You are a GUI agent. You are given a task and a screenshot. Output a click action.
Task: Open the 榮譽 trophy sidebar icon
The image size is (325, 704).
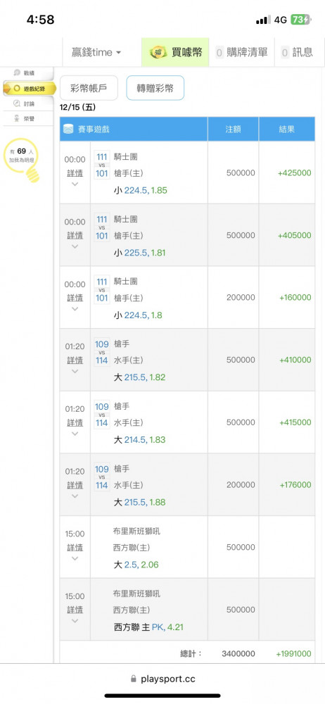pos(17,118)
